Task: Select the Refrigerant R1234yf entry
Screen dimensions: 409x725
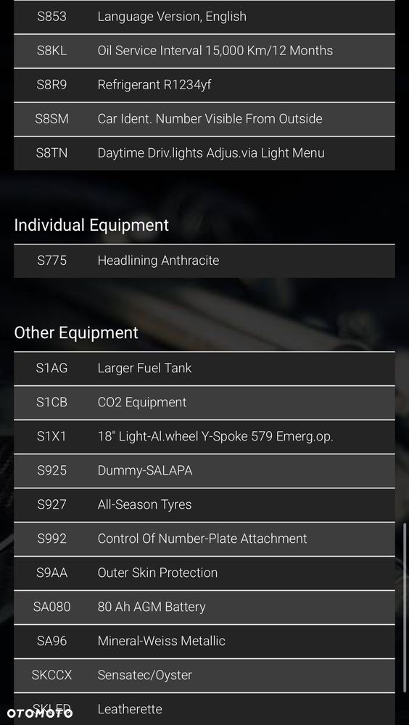Action: tap(204, 85)
